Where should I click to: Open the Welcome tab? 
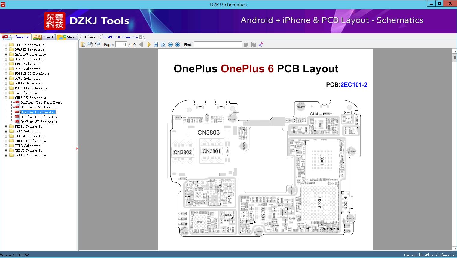point(90,37)
